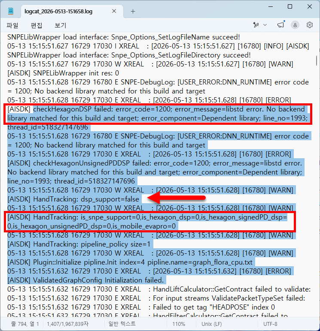The image size is (320, 331).
Task: Open Notepad settings gear
Action: coord(310,25)
